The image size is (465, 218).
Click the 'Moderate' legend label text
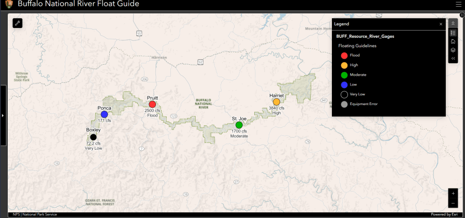tap(358, 75)
